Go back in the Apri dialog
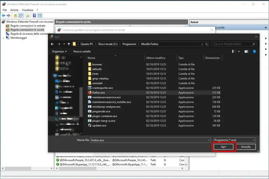Screen dimensions: 269x179 52,44
